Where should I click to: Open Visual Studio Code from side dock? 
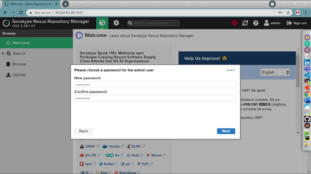tap(307, 75)
